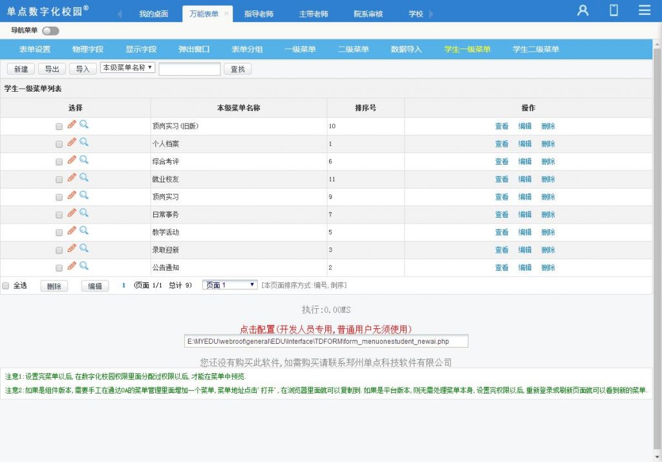The width and height of the screenshot is (662, 462).
Task: Click the mobile device icon in header
Action: pyautogui.click(x=614, y=10)
